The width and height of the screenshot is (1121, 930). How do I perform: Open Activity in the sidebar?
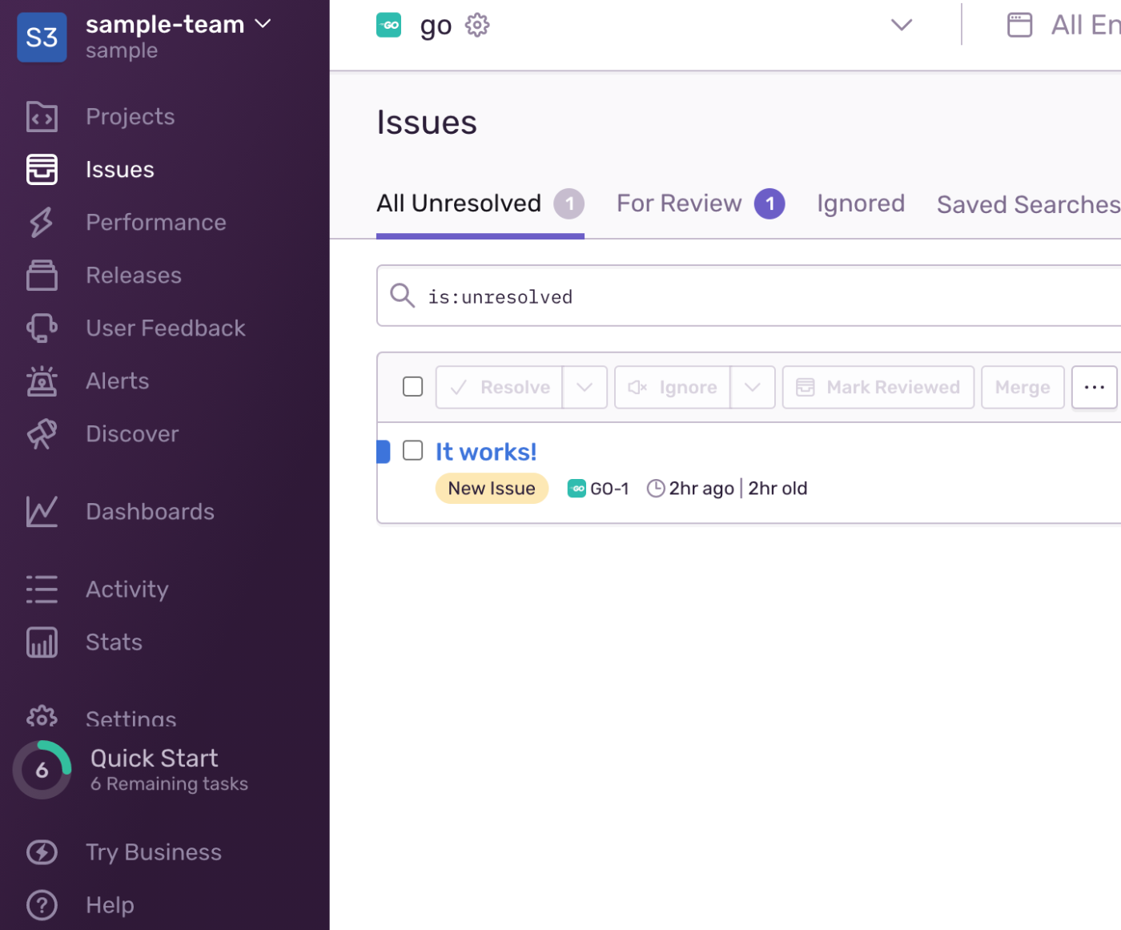point(127,590)
